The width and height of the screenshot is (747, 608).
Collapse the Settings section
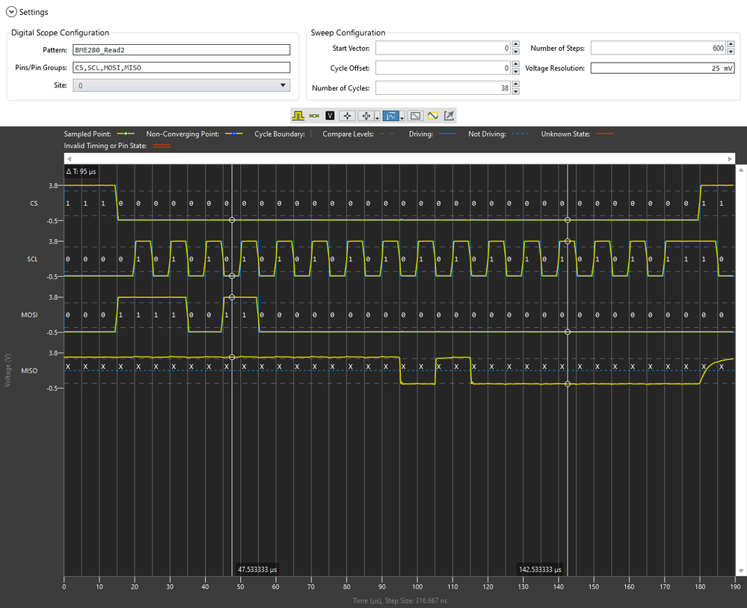click(x=11, y=12)
